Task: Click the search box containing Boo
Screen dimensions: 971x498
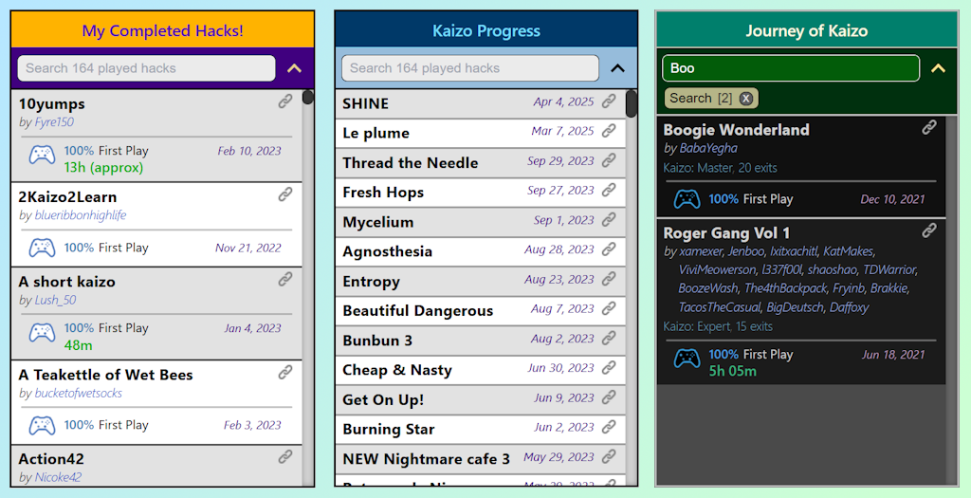Action: [x=790, y=68]
